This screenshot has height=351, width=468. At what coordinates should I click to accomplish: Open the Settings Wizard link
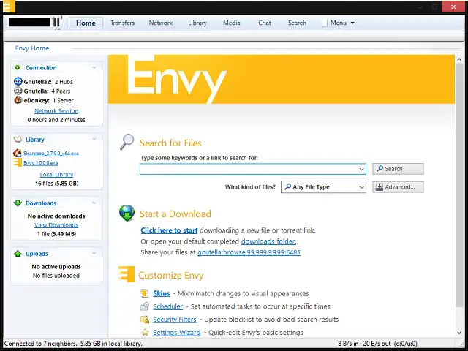[177, 333]
